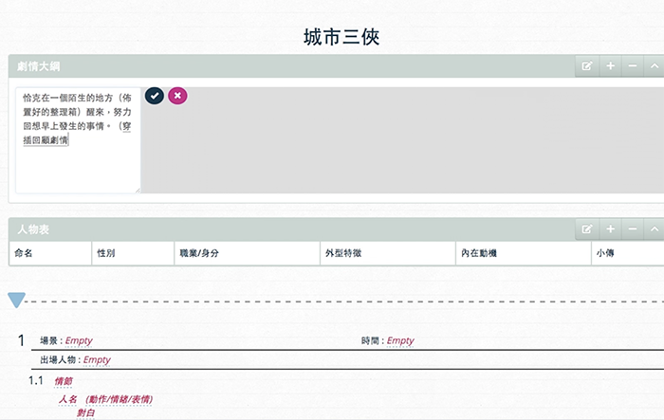The width and height of the screenshot is (664, 420).
Task: Collapse the 劇情大綱 panel with the chevron
Action: pos(654,66)
